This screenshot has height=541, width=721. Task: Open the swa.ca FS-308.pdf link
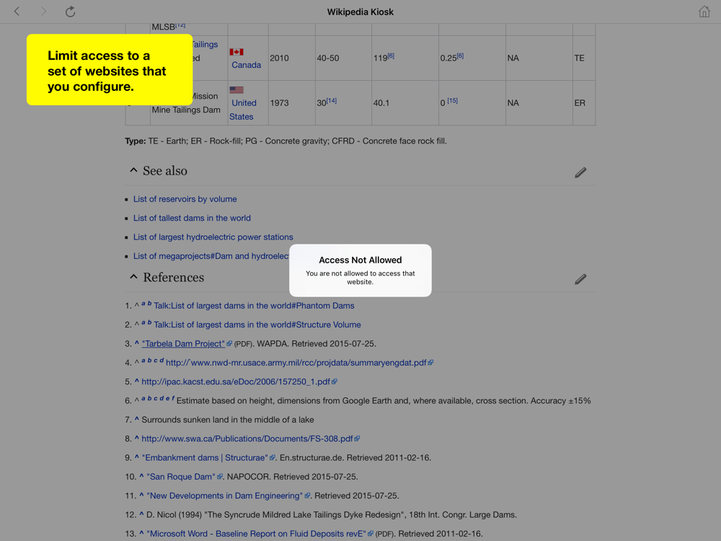pyautogui.click(x=247, y=439)
